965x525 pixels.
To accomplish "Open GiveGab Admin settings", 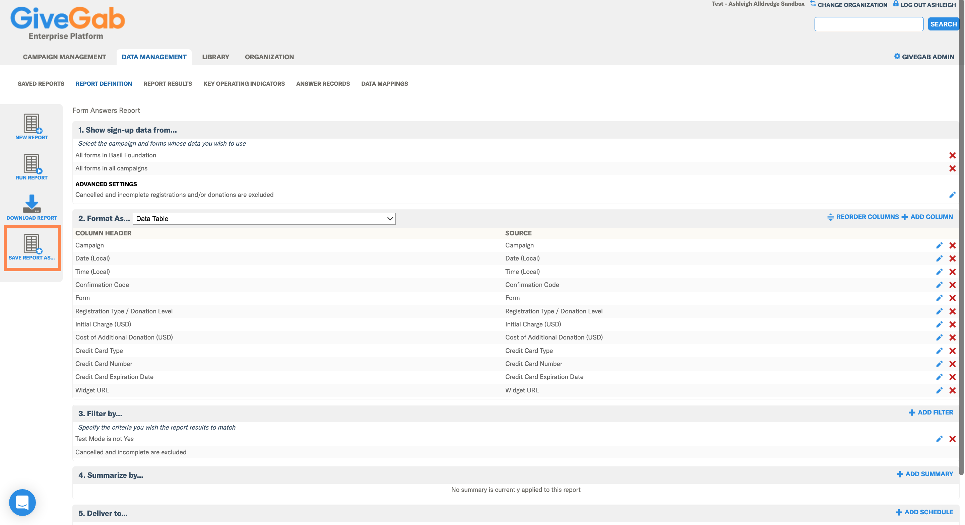I will tap(924, 57).
